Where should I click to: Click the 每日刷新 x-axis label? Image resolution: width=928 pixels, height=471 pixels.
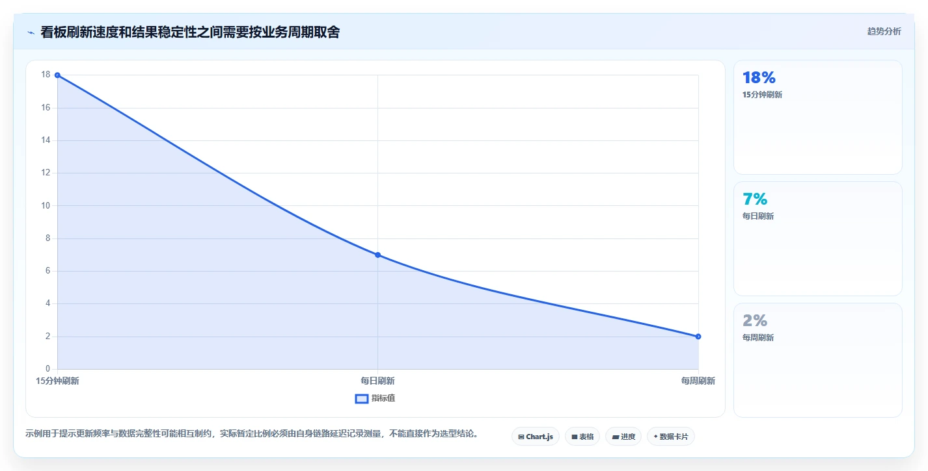377,381
